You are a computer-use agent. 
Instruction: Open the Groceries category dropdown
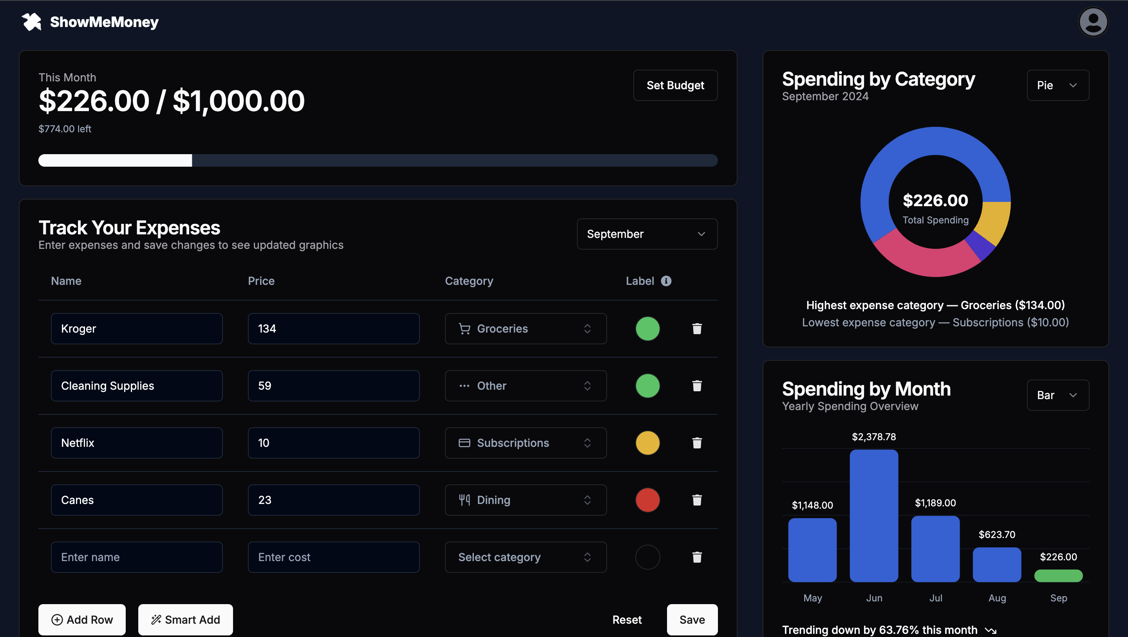(525, 329)
